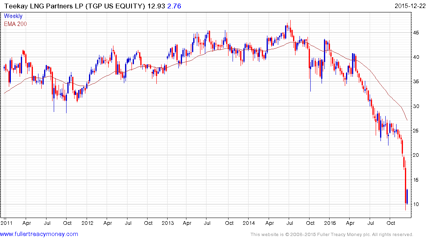Click the Teekay LNG Partners LP chart title
Screen dimensions: 431x240
click(x=75, y=6)
